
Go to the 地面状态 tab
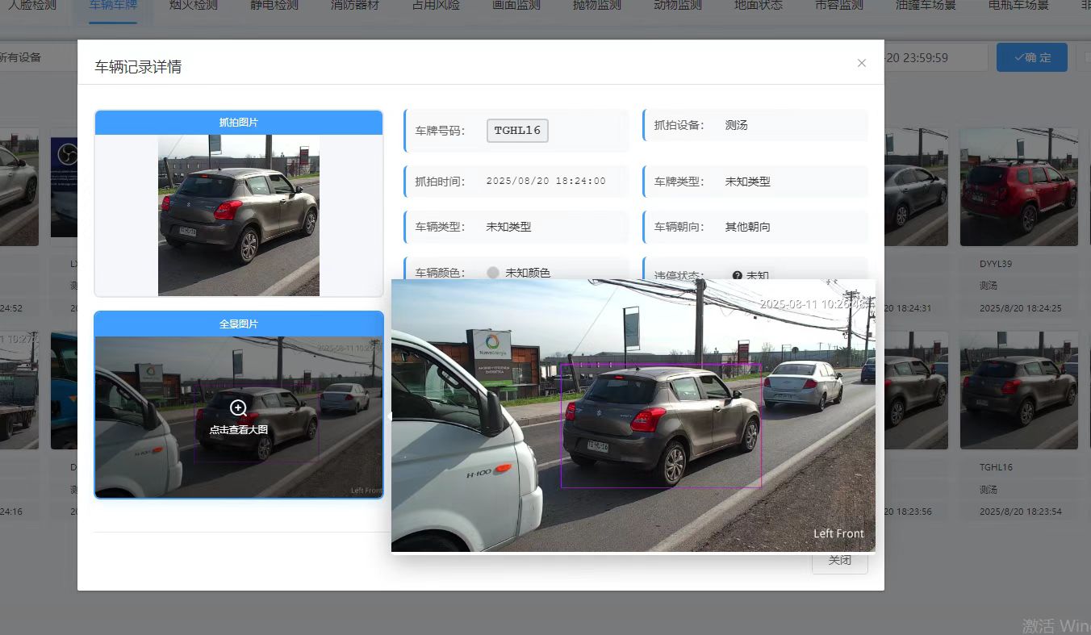point(759,5)
